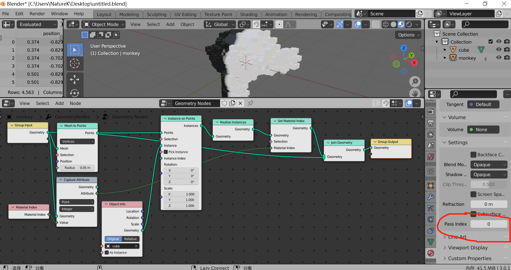Switch to Shading workspace tab
This screenshot has height=270, width=511.
click(249, 14)
